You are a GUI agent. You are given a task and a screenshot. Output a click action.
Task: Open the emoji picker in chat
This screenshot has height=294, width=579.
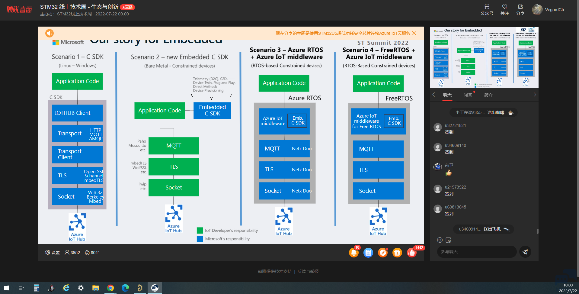point(440,240)
